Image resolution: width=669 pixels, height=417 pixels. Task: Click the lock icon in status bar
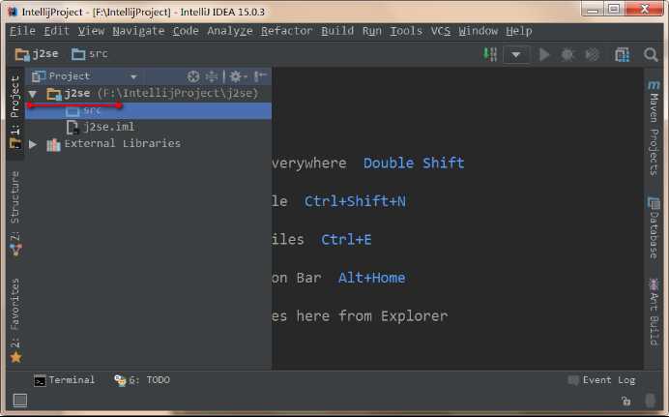tap(625, 401)
